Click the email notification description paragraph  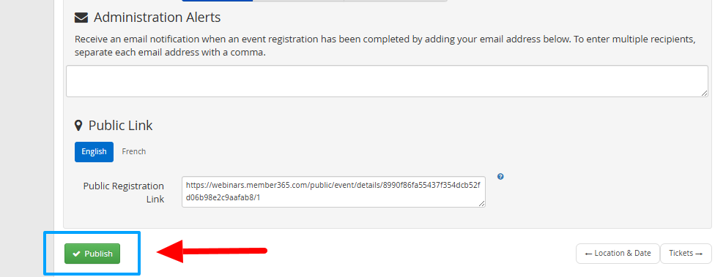click(x=385, y=46)
